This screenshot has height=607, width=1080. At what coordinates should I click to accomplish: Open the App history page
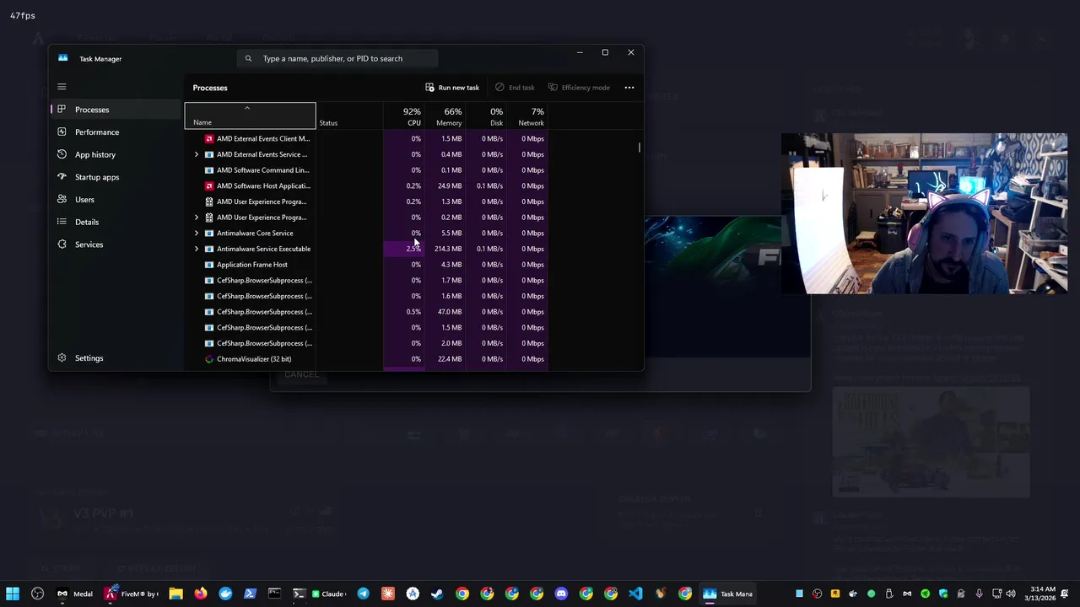tap(116, 154)
